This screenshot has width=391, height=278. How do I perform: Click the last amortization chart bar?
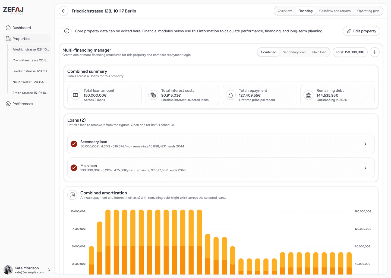click(349, 264)
